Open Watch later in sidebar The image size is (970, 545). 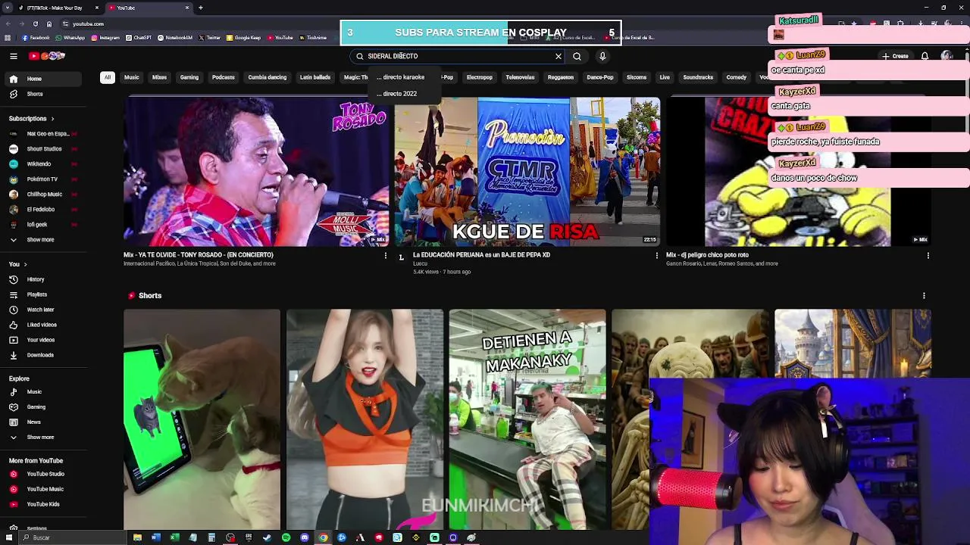pos(44,310)
